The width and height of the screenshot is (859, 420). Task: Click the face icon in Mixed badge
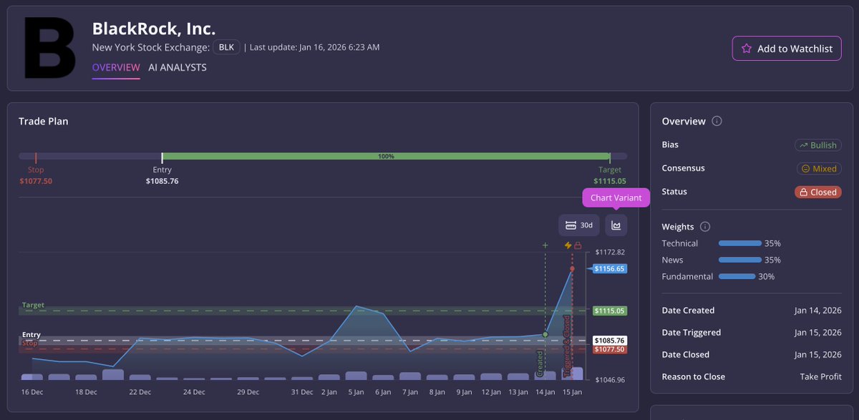tap(805, 169)
